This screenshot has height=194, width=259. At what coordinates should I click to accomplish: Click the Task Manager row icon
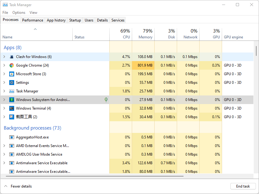coord(12,91)
